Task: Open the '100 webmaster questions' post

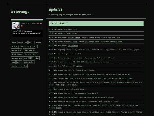Action: (85, 93)
